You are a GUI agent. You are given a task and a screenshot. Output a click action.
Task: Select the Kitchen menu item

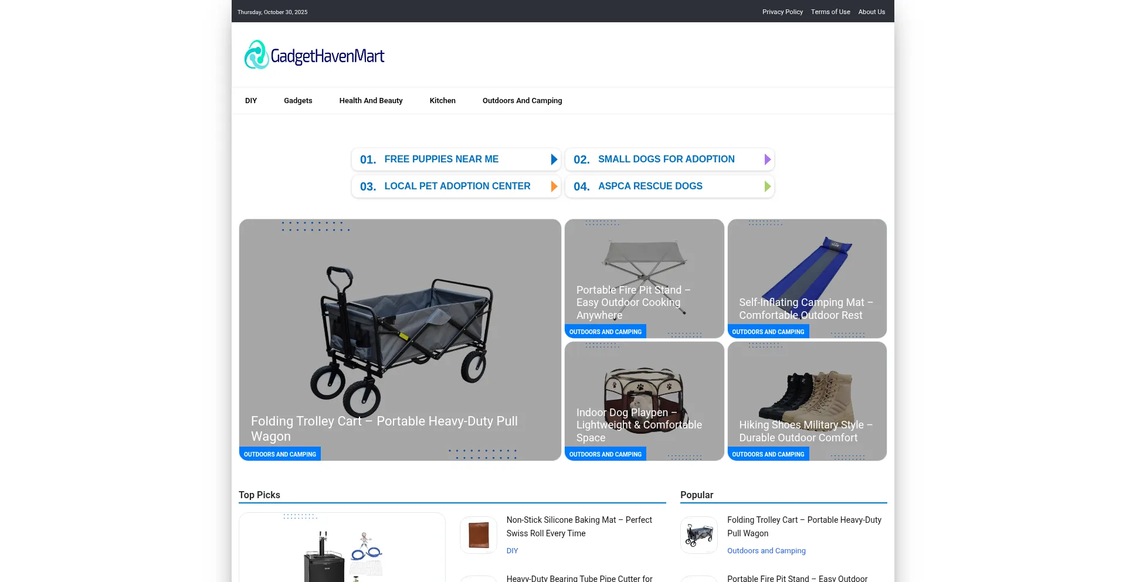pos(442,101)
